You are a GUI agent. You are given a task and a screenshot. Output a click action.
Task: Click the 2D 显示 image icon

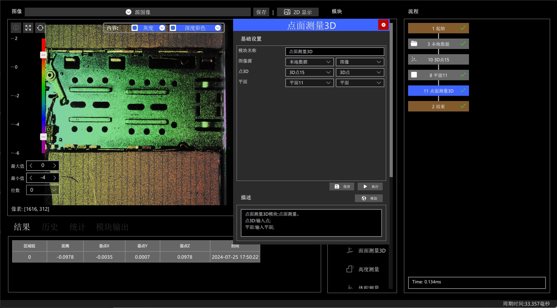287,12
